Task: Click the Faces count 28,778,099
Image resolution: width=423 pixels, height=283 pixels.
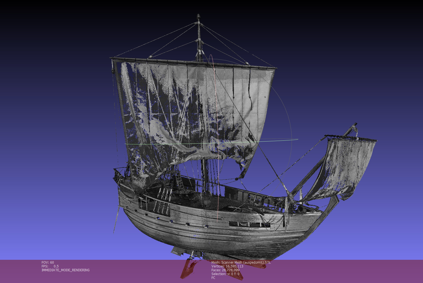Action: coord(225,270)
